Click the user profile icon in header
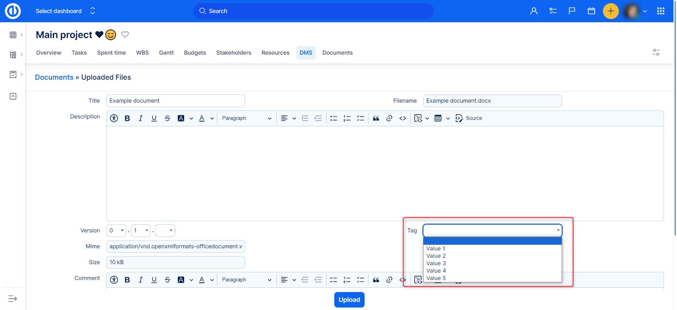This screenshot has width=677, height=310. (x=534, y=11)
